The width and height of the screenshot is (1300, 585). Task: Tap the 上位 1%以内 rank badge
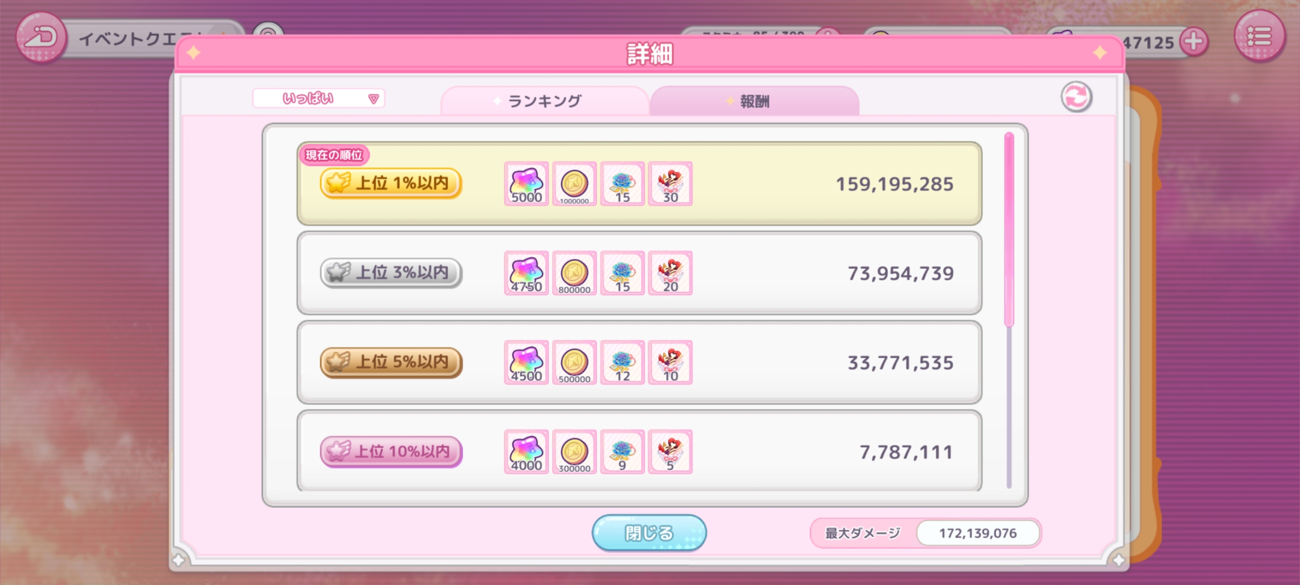(x=391, y=183)
